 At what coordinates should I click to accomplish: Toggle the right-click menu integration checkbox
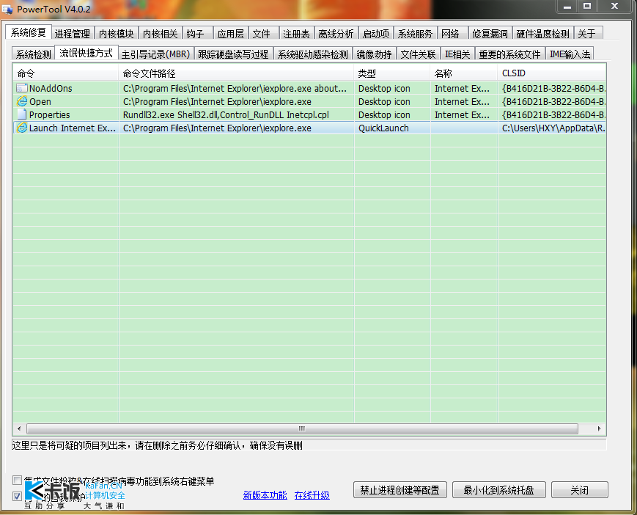point(17,481)
